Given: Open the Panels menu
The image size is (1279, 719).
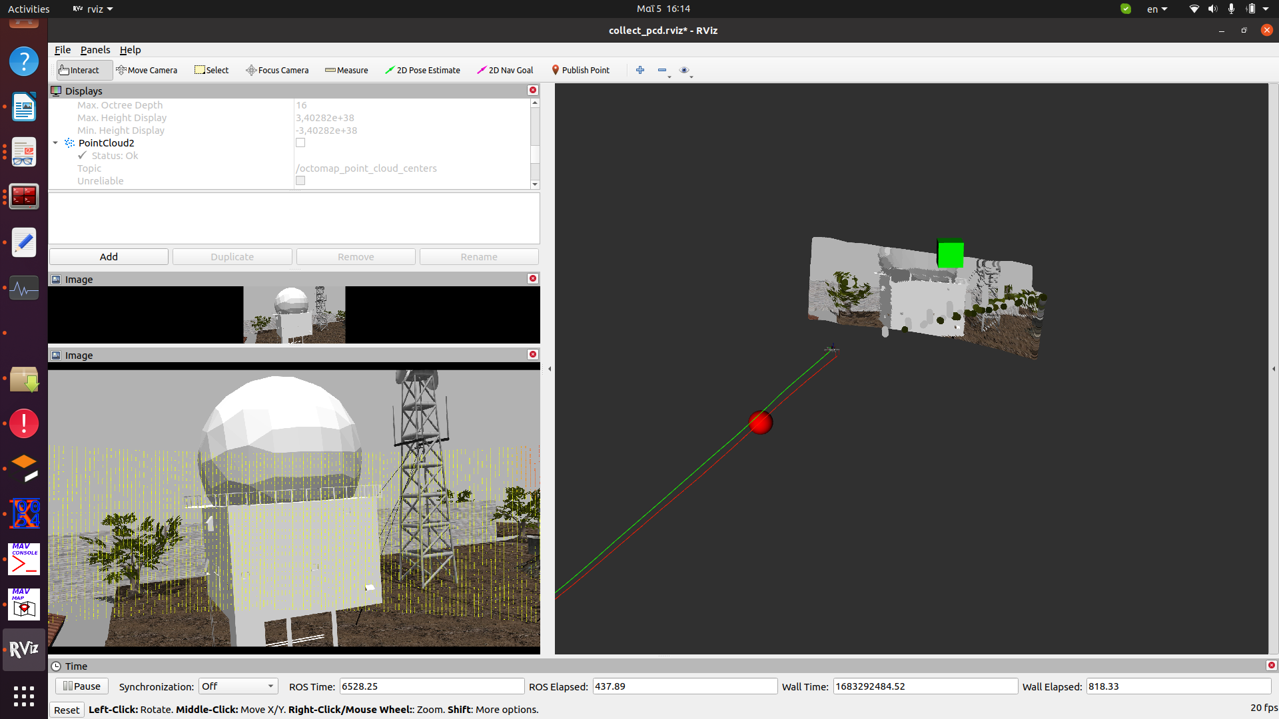Looking at the screenshot, I should point(95,50).
